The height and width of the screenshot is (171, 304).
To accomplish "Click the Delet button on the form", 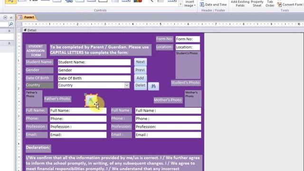I will pos(141,85).
